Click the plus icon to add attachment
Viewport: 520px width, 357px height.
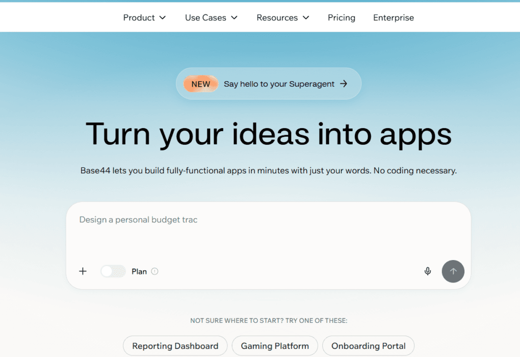(x=83, y=271)
